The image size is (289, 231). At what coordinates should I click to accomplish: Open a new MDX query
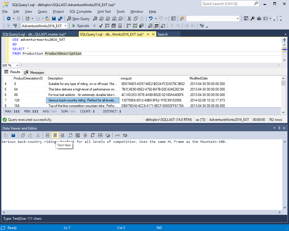(101, 18)
